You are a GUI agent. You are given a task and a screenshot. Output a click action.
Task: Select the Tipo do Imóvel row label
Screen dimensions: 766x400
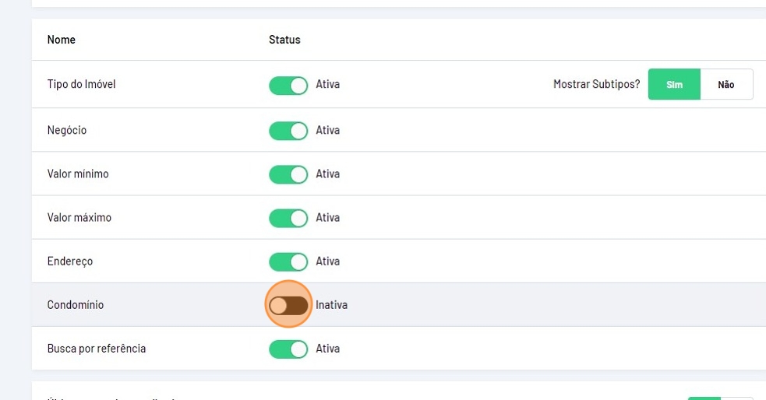[x=81, y=84]
